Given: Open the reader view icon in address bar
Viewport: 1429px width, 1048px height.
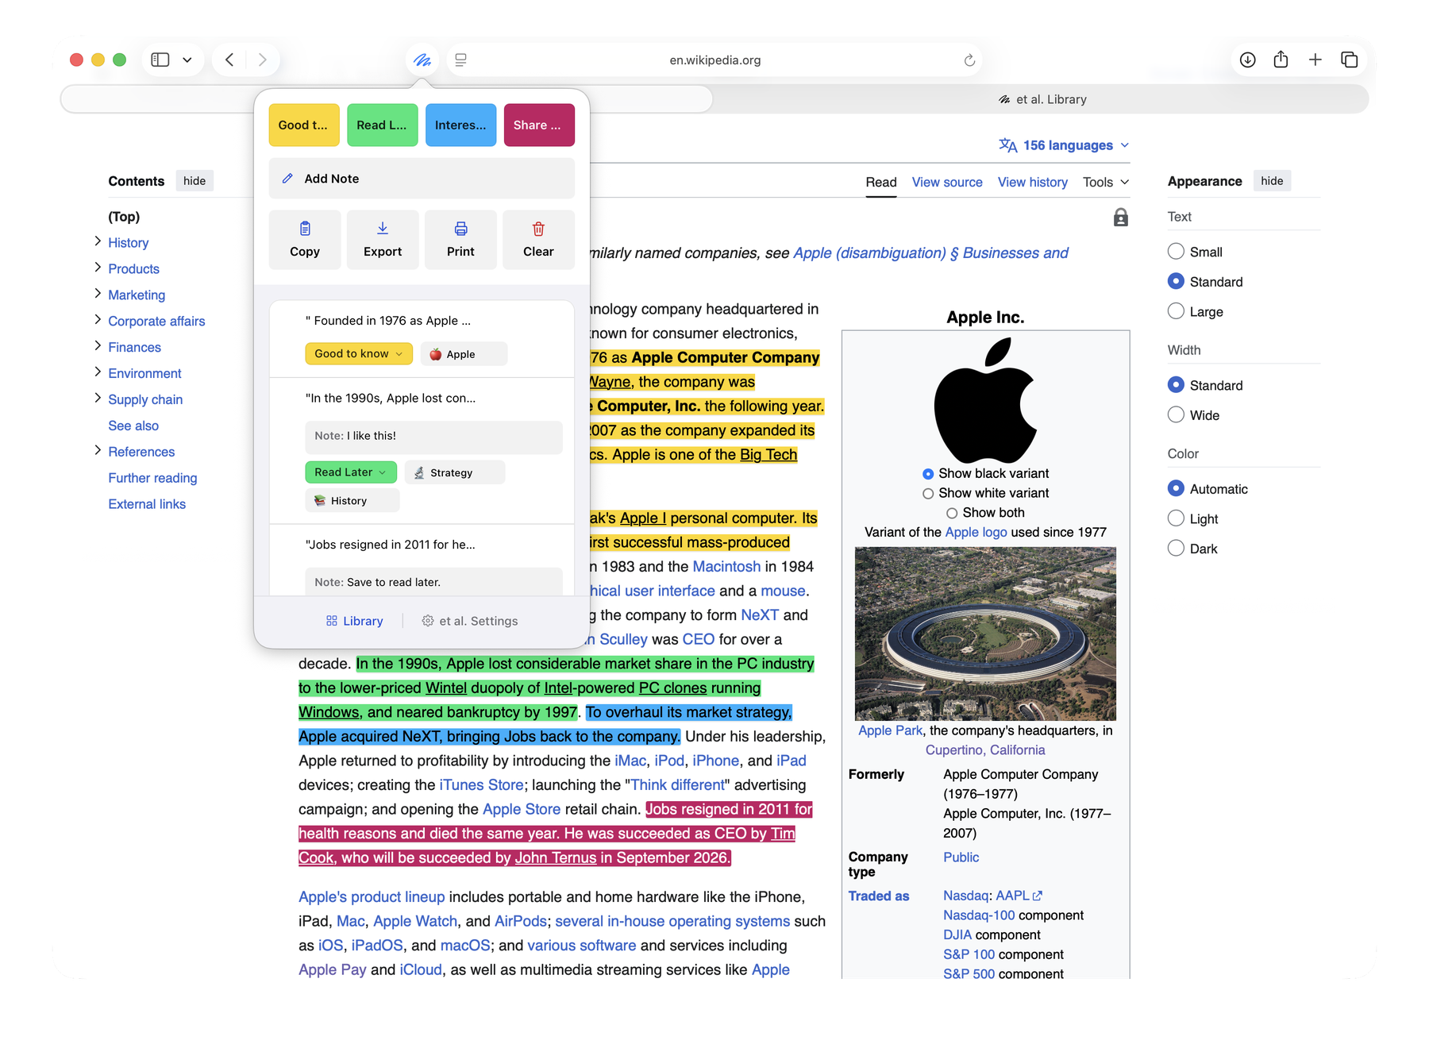Looking at the screenshot, I should [461, 60].
